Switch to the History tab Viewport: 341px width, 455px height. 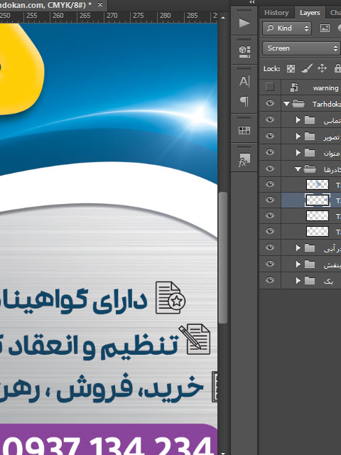[276, 13]
